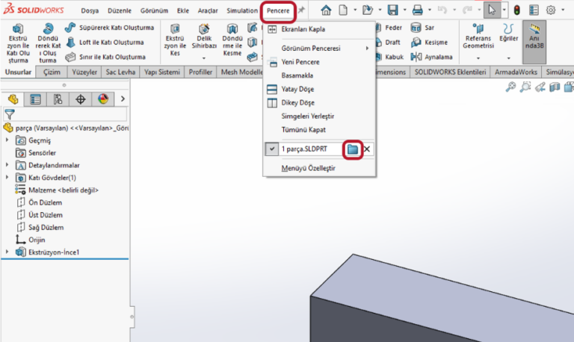Screen dimensions: 574x342
Task: Select the checked 1 parça.SLDPRT window entry
Action: pos(306,149)
